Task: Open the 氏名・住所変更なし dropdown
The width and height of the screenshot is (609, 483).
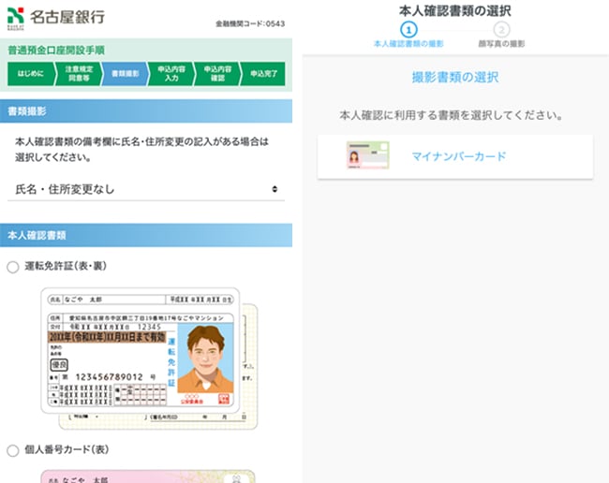Action: coord(146,189)
